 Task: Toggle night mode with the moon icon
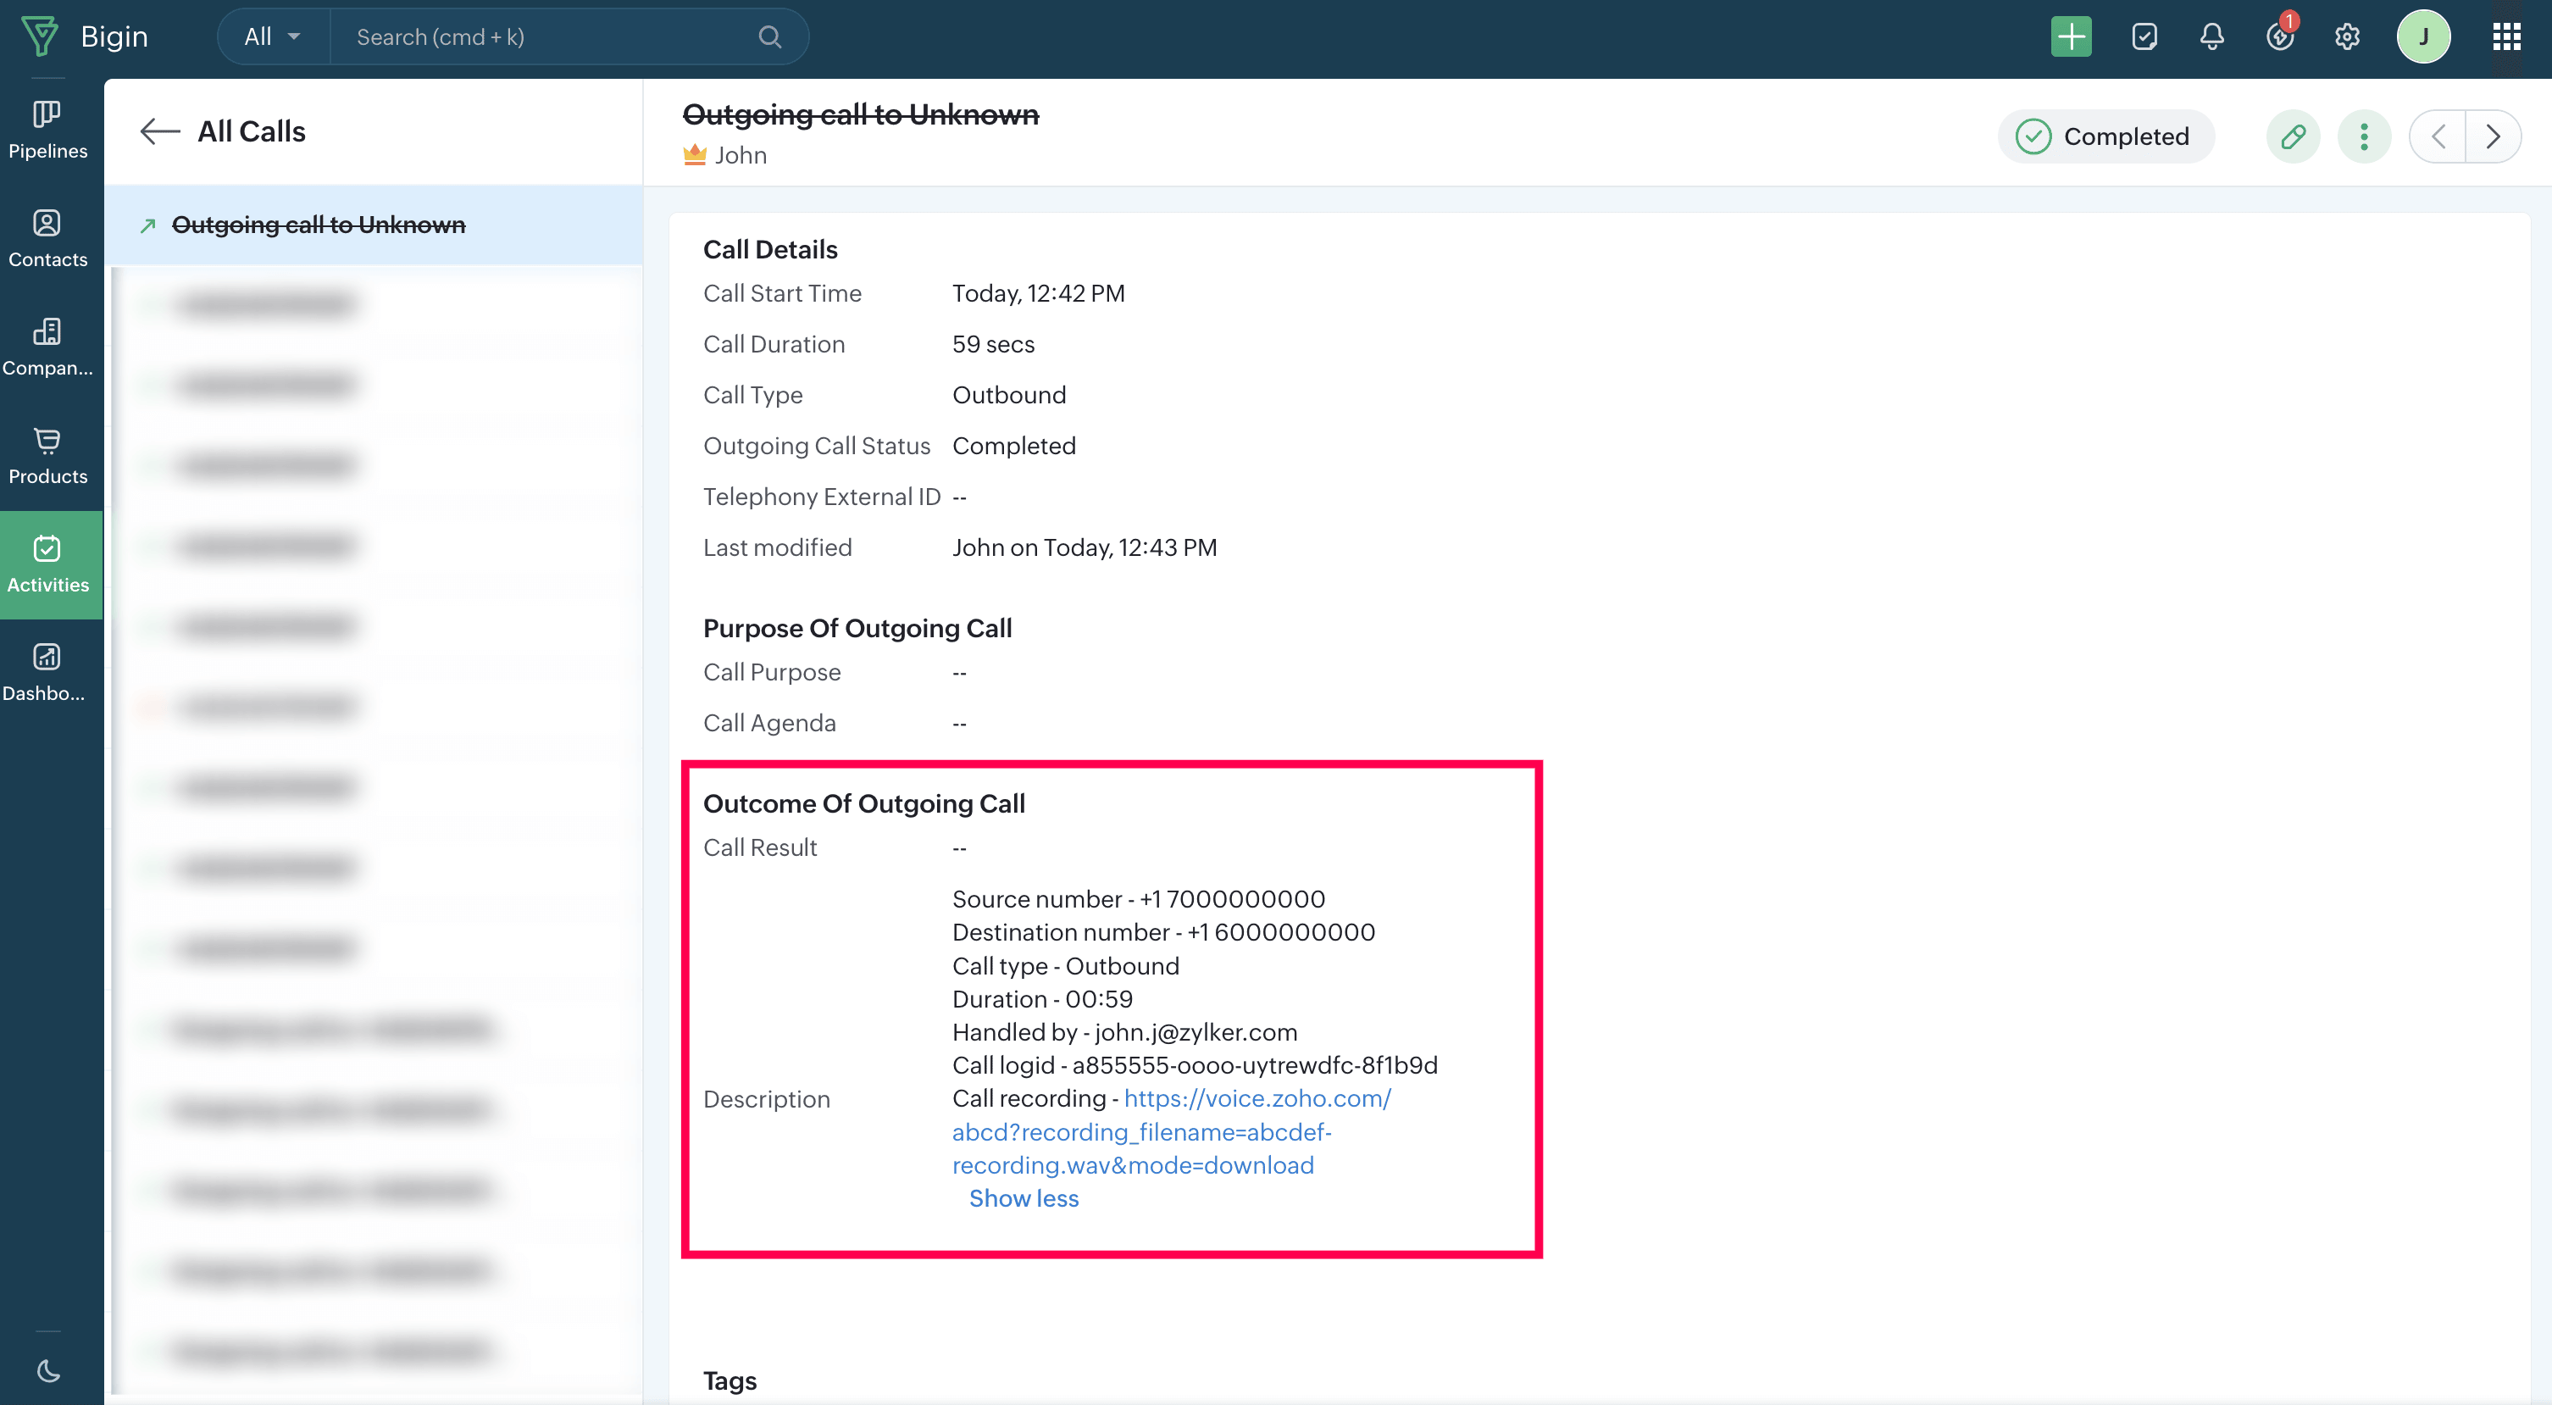(x=47, y=1371)
